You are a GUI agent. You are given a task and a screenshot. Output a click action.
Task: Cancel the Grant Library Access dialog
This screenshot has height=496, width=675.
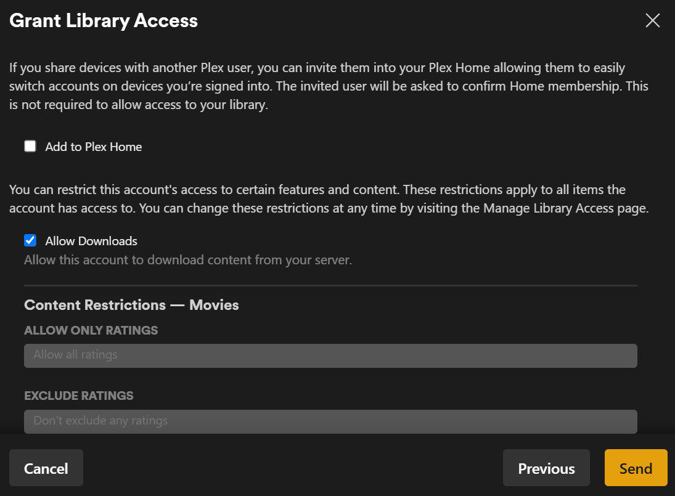(46, 468)
